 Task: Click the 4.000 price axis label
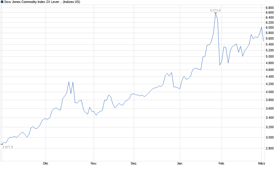pos(270,92)
